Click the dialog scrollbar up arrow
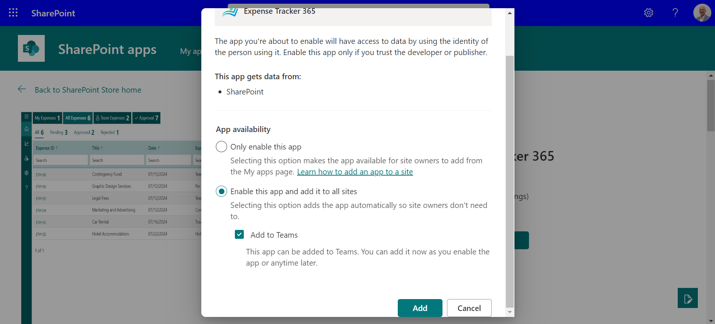 [x=510, y=13]
